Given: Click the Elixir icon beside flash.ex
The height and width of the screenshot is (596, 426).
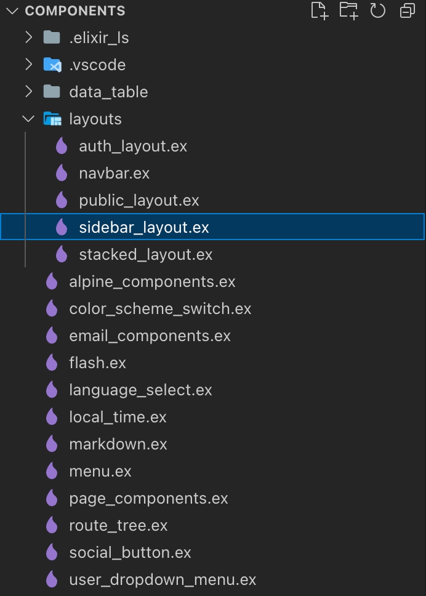Looking at the screenshot, I should (x=52, y=363).
